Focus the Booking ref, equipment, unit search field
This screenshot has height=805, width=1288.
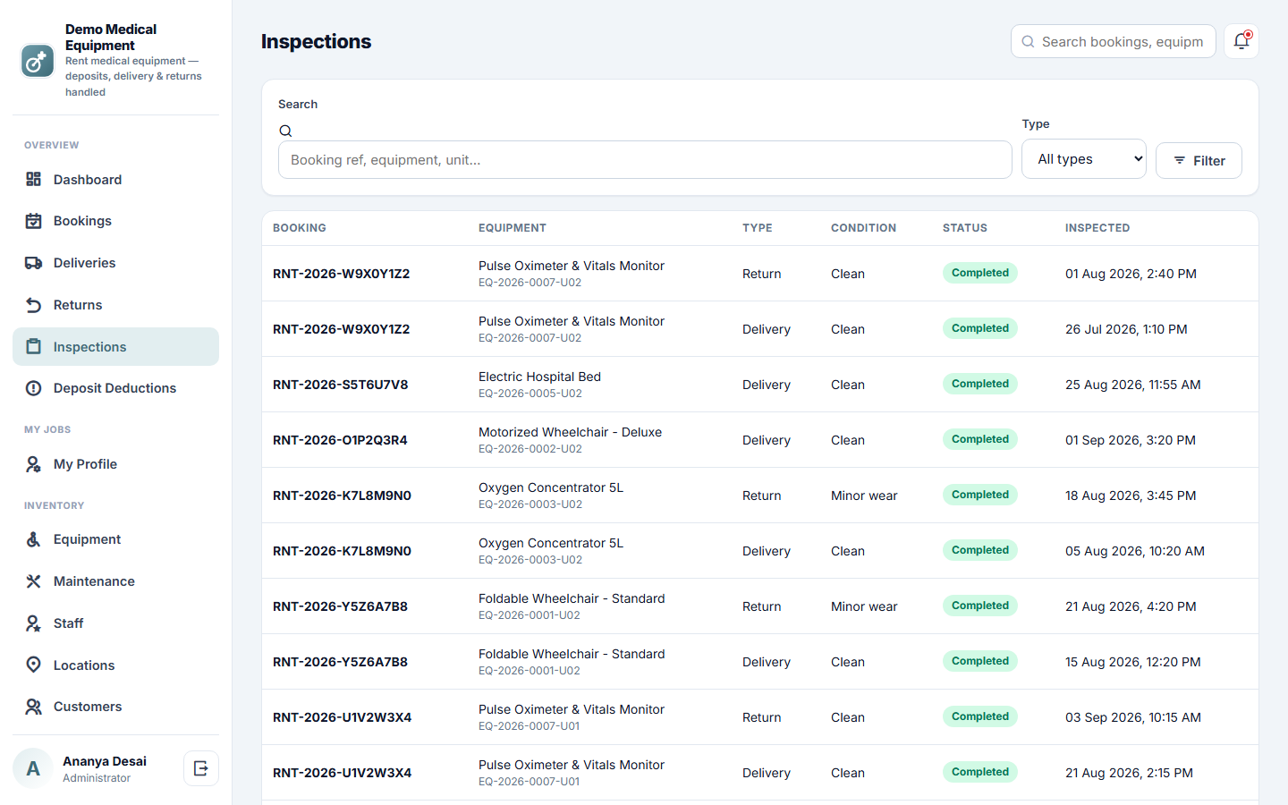click(645, 160)
